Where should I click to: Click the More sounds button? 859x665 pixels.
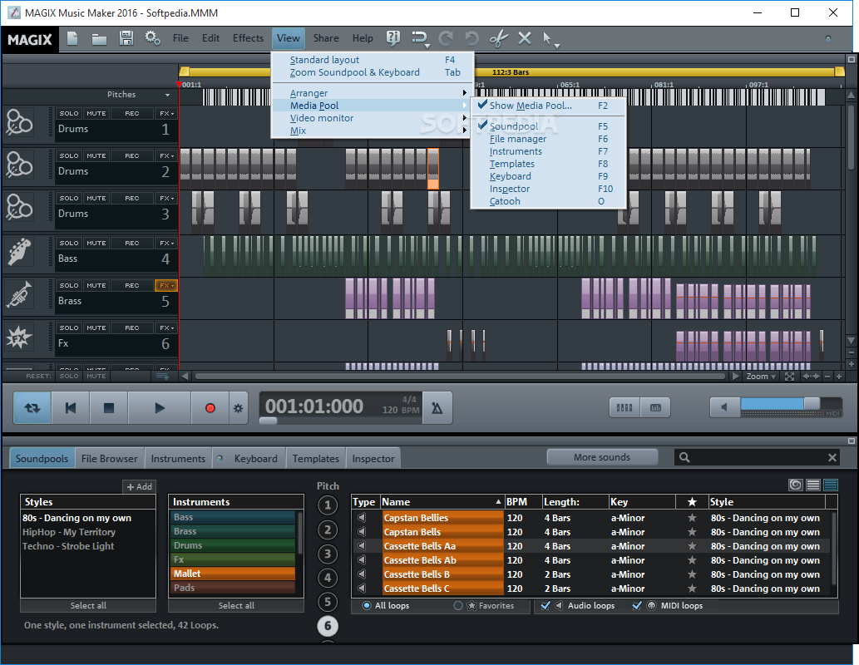point(602,457)
